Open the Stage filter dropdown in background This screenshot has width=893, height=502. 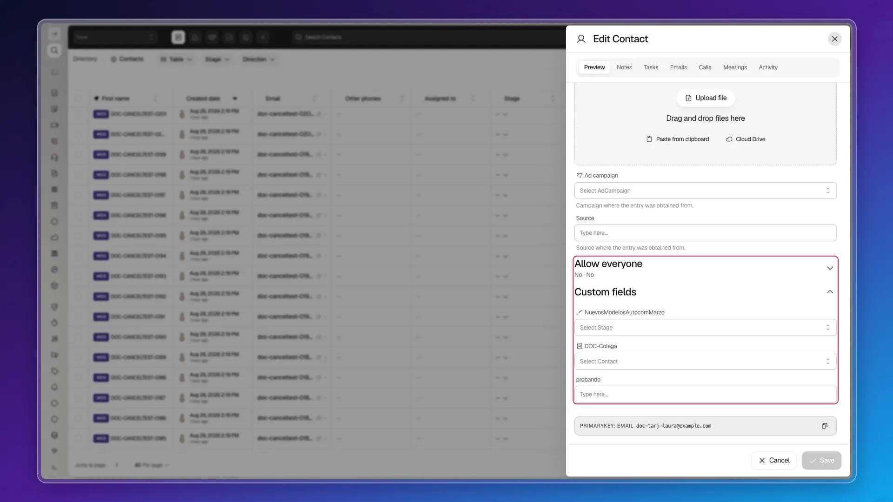pyautogui.click(x=217, y=59)
